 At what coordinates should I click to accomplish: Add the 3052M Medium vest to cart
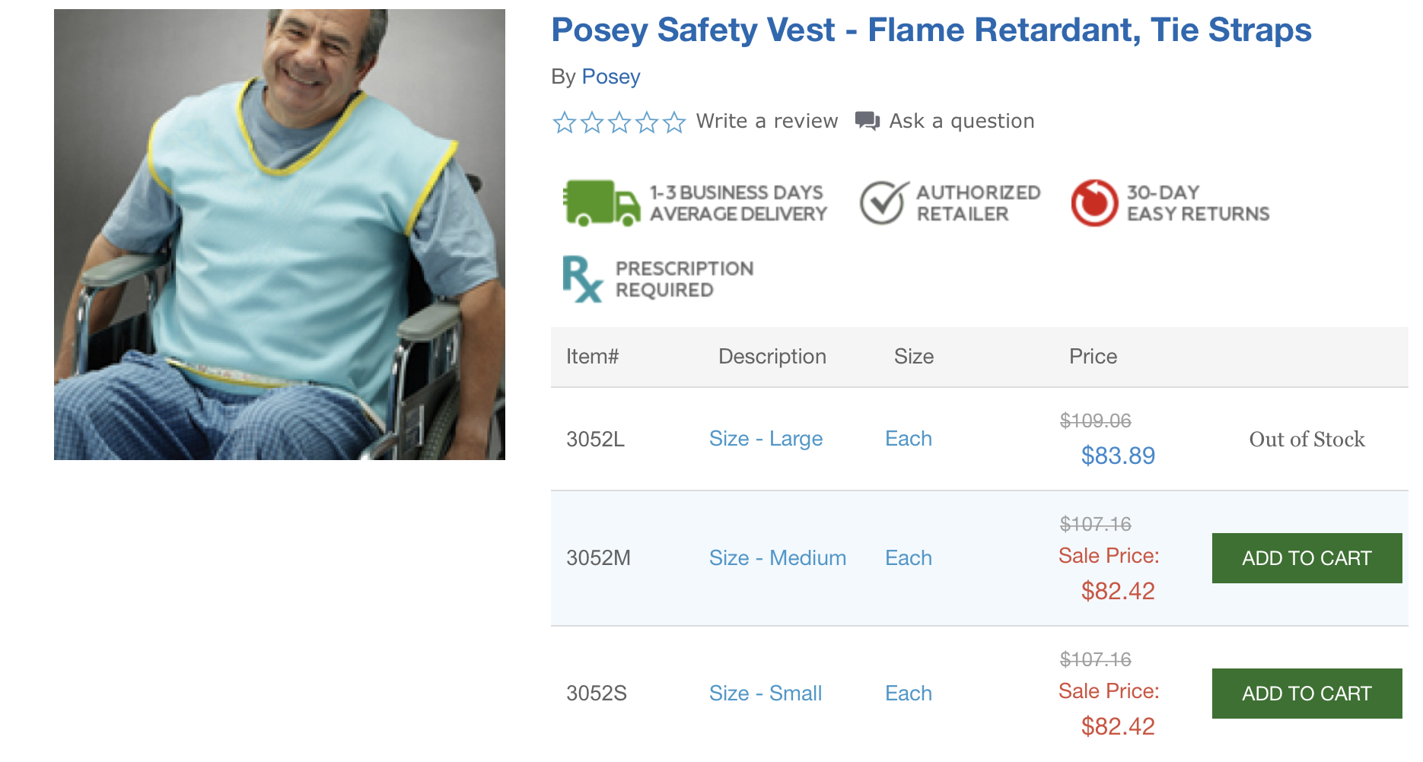point(1307,558)
